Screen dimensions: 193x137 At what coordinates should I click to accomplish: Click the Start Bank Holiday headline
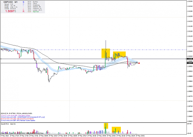click(x=15, y=115)
